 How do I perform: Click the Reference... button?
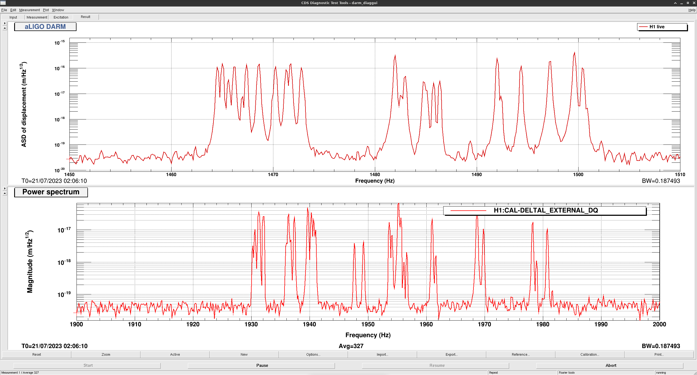[x=521, y=354]
